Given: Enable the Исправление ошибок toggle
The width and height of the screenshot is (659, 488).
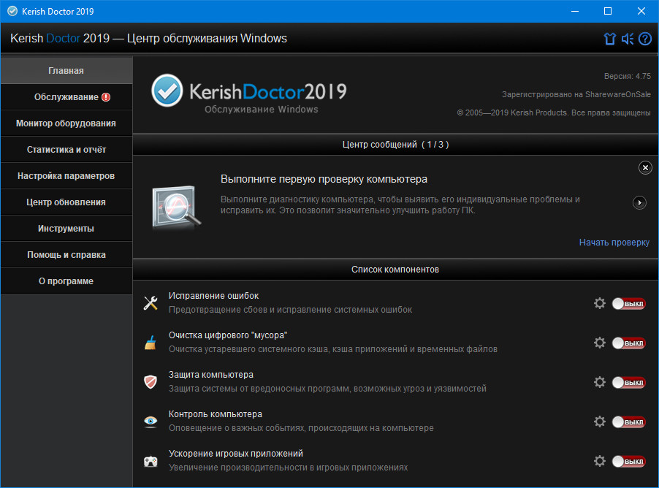Looking at the screenshot, I should 628,303.
